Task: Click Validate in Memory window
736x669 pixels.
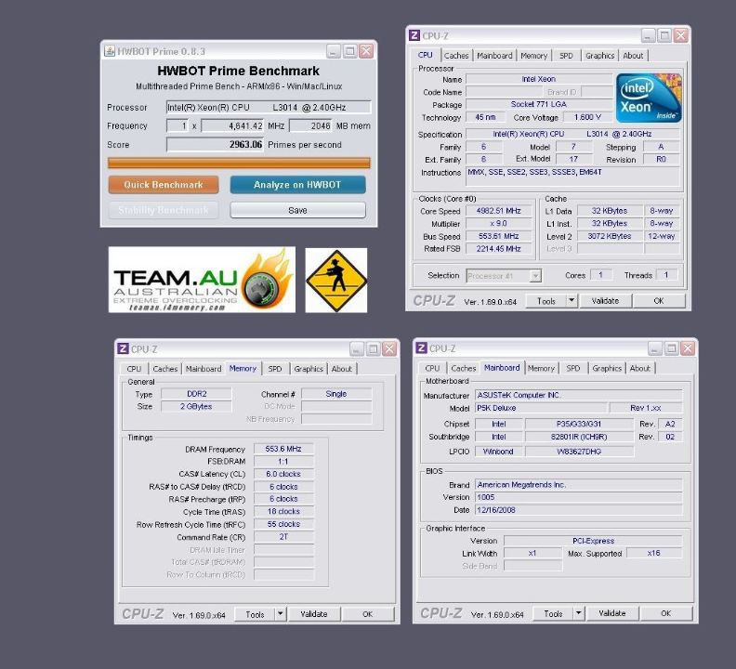Action: coord(313,614)
